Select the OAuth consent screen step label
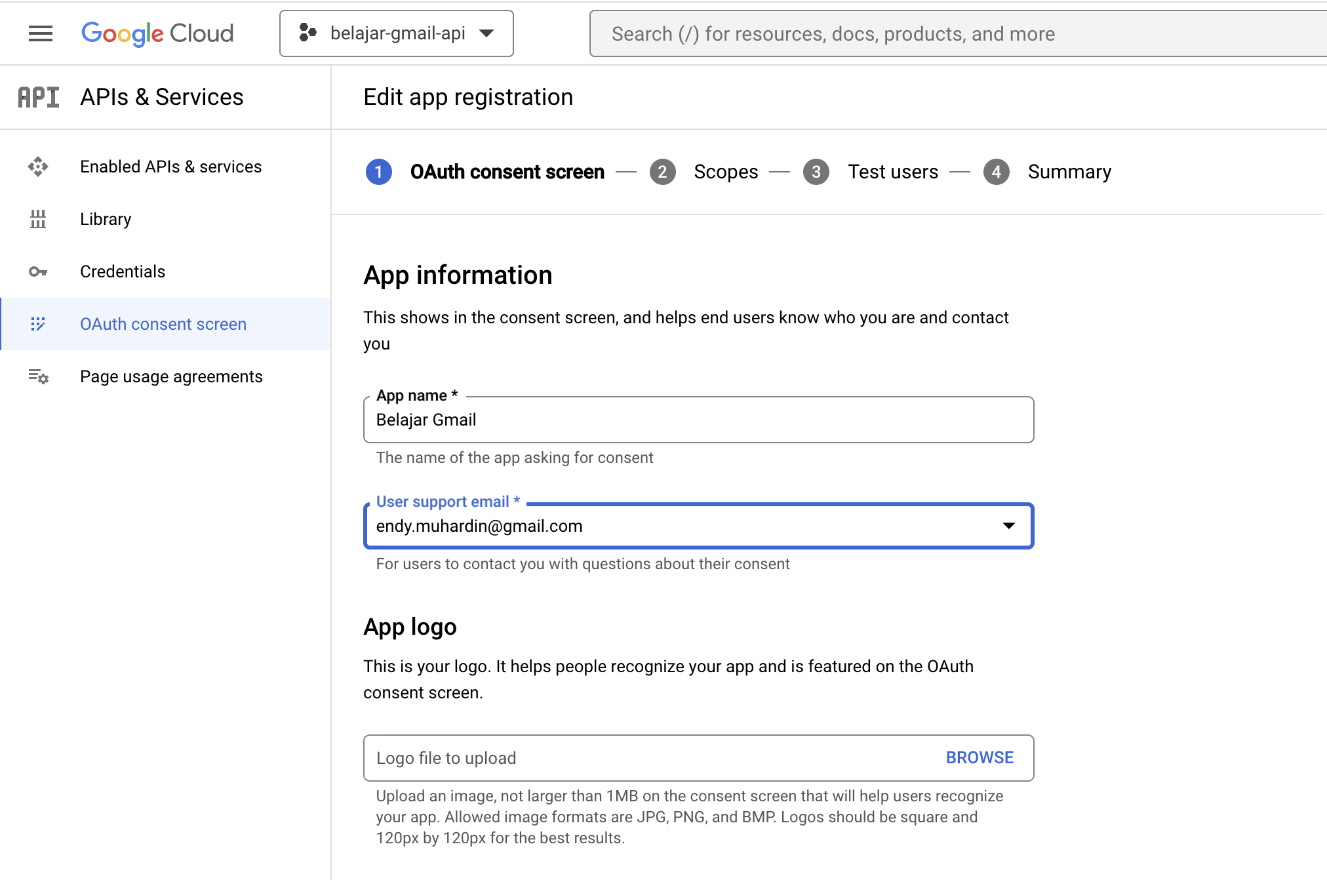Viewport: 1327px width, 880px height. click(507, 172)
